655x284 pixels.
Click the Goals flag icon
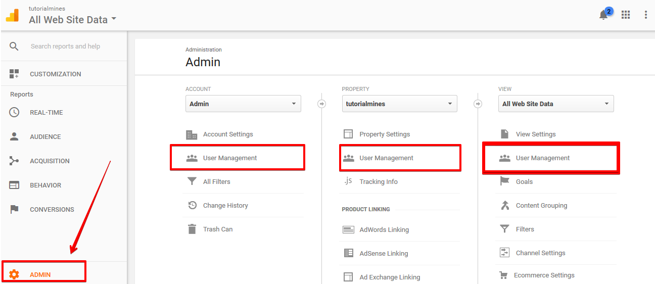click(504, 181)
